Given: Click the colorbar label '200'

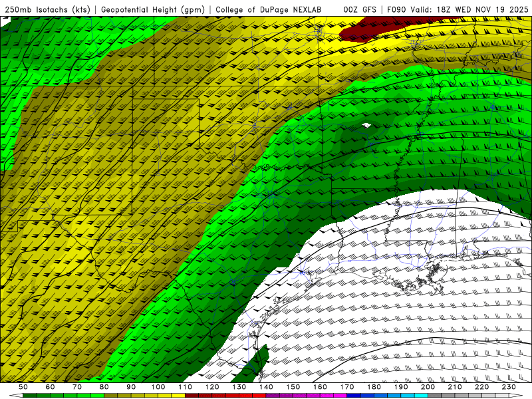Looking at the screenshot, I should point(428,387).
